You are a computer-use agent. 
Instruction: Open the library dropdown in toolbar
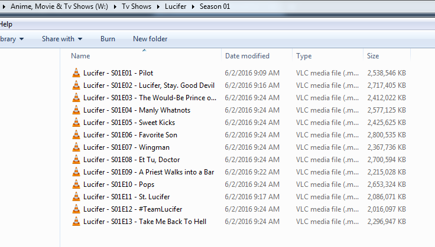pos(12,39)
